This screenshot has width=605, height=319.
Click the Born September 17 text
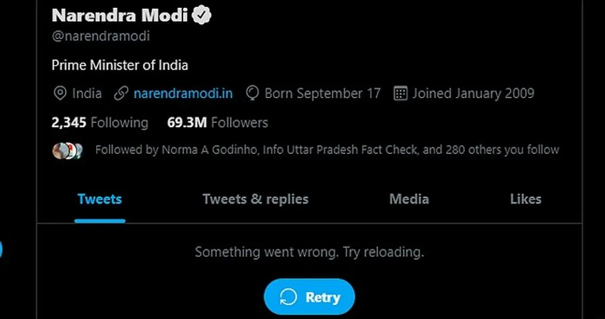pyautogui.click(x=322, y=94)
